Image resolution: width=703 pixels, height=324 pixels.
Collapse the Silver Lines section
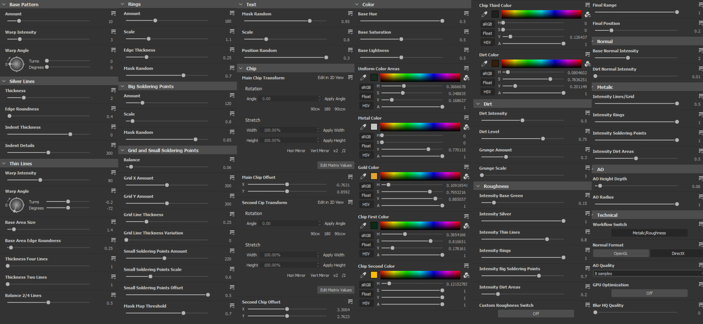(x=4, y=81)
